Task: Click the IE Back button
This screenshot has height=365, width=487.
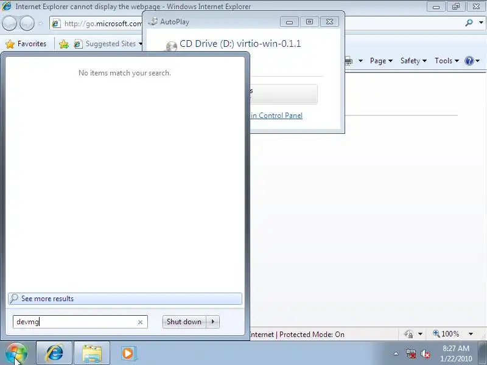Action: [x=9, y=23]
